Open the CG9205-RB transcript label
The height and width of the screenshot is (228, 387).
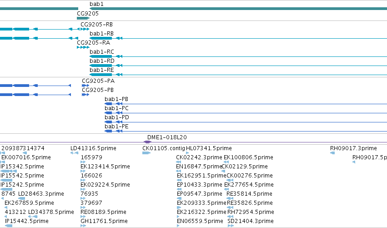(96, 25)
